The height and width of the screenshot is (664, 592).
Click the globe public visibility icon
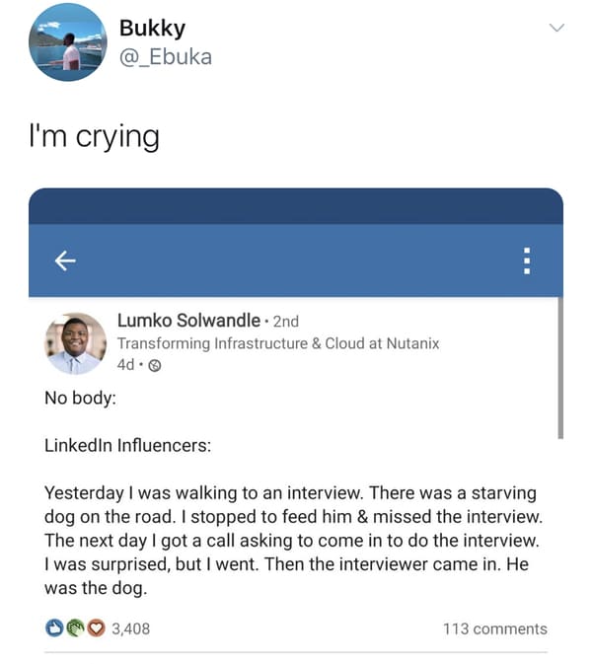(x=155, y=365)
